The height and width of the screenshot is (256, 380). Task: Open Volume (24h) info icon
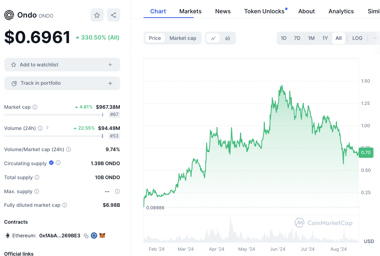click(40, 128)
